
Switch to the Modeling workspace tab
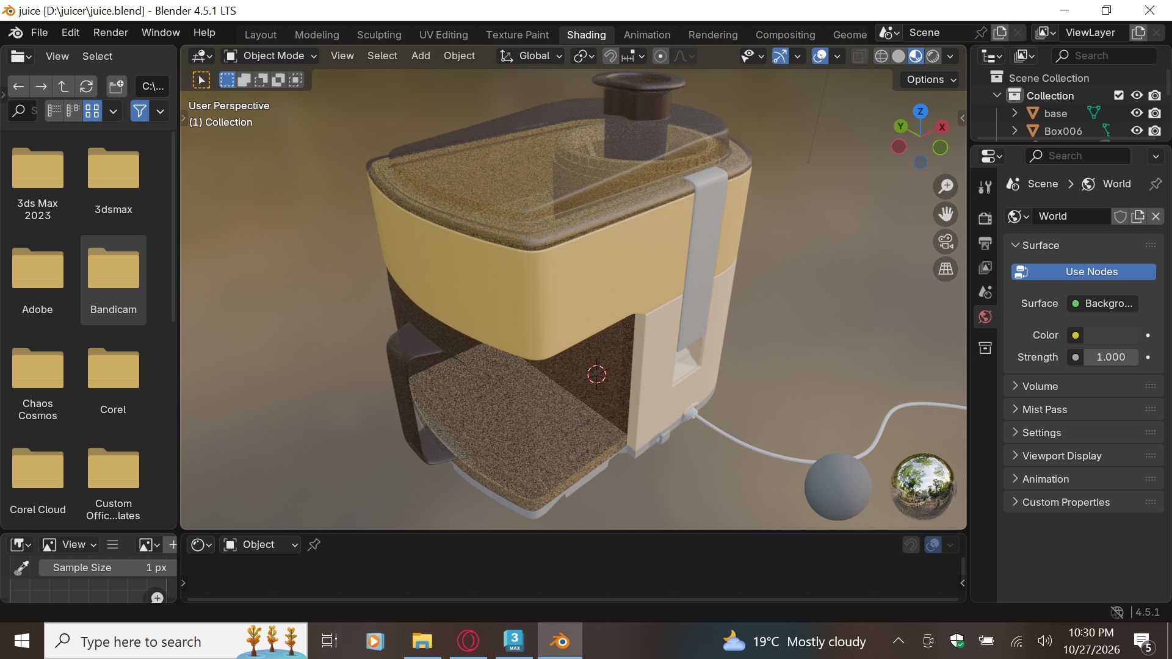pyautogui.click(x=317, y=35)
